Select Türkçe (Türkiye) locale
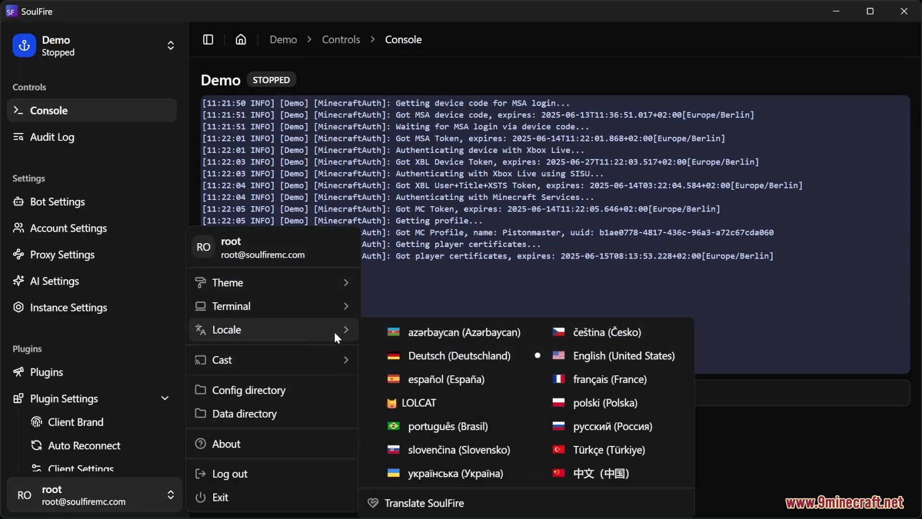Screen dimensions: 922x519 (609, 450)
